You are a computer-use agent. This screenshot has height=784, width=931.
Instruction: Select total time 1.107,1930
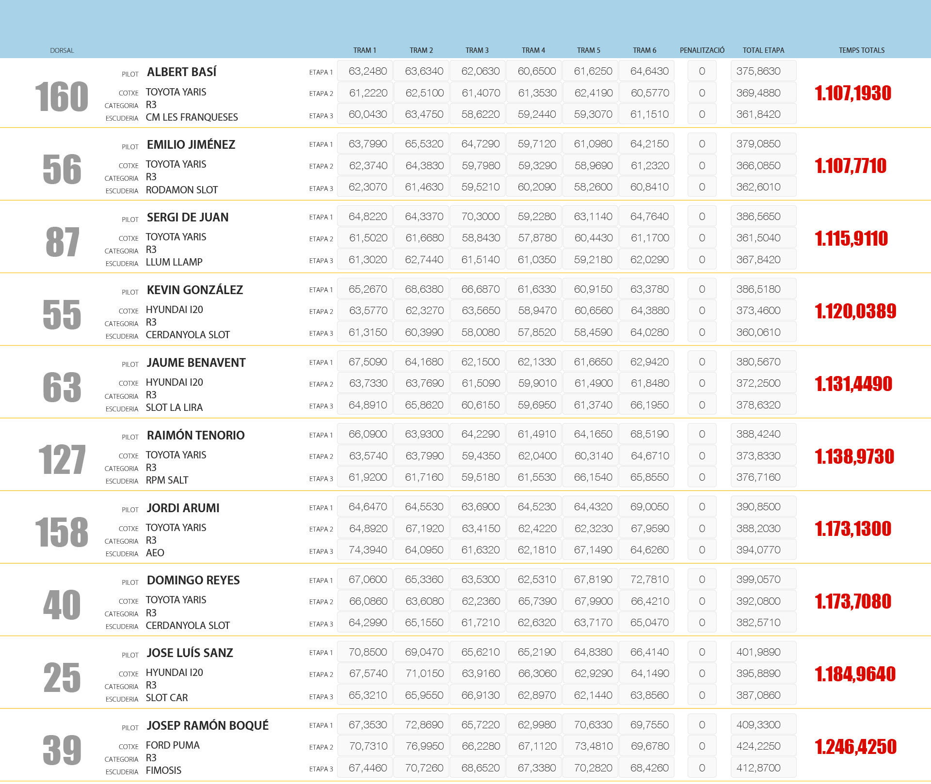tap(852, 93)
